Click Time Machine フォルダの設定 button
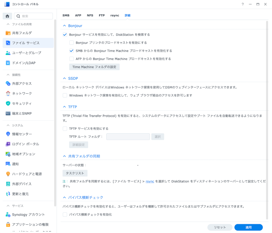Viewport: 272px width, 233px height. (94, 67)
